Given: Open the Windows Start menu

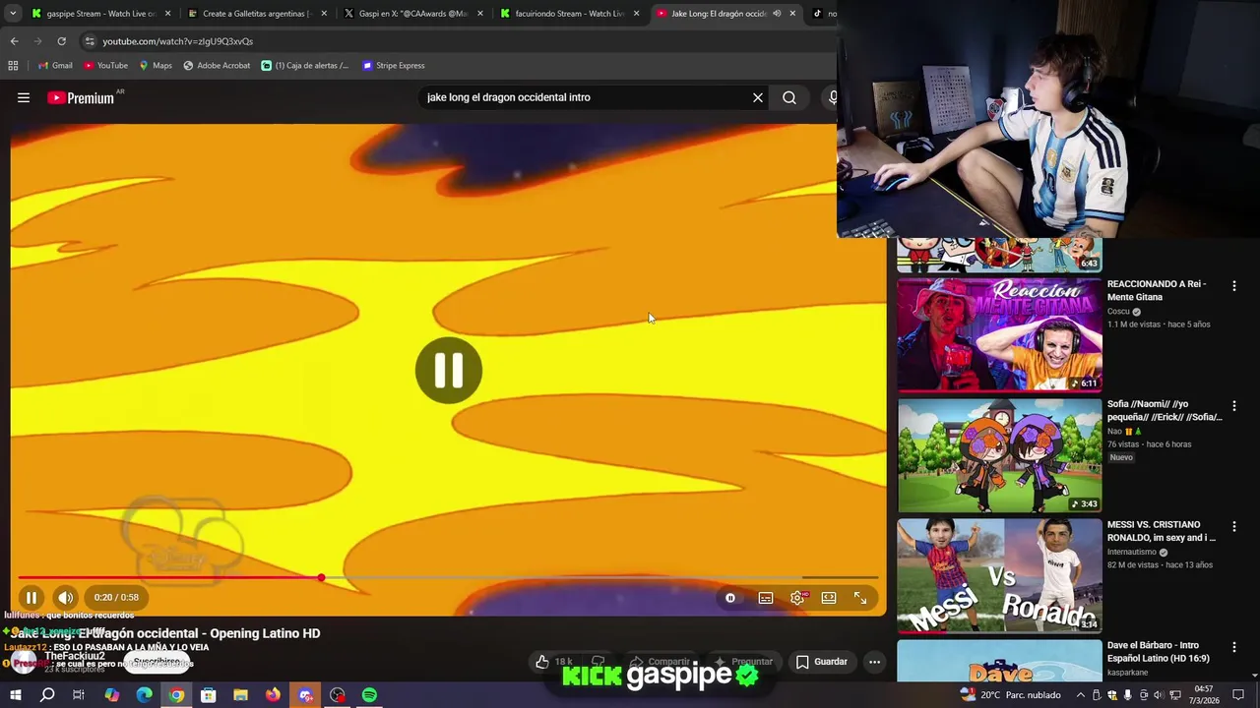Looking at the screenshot, I should point(15,695).
